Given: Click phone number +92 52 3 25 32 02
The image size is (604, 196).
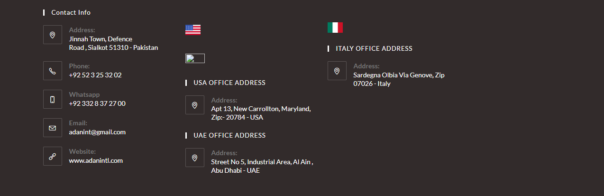Looking at the screenshot, I should coord(95,75).
